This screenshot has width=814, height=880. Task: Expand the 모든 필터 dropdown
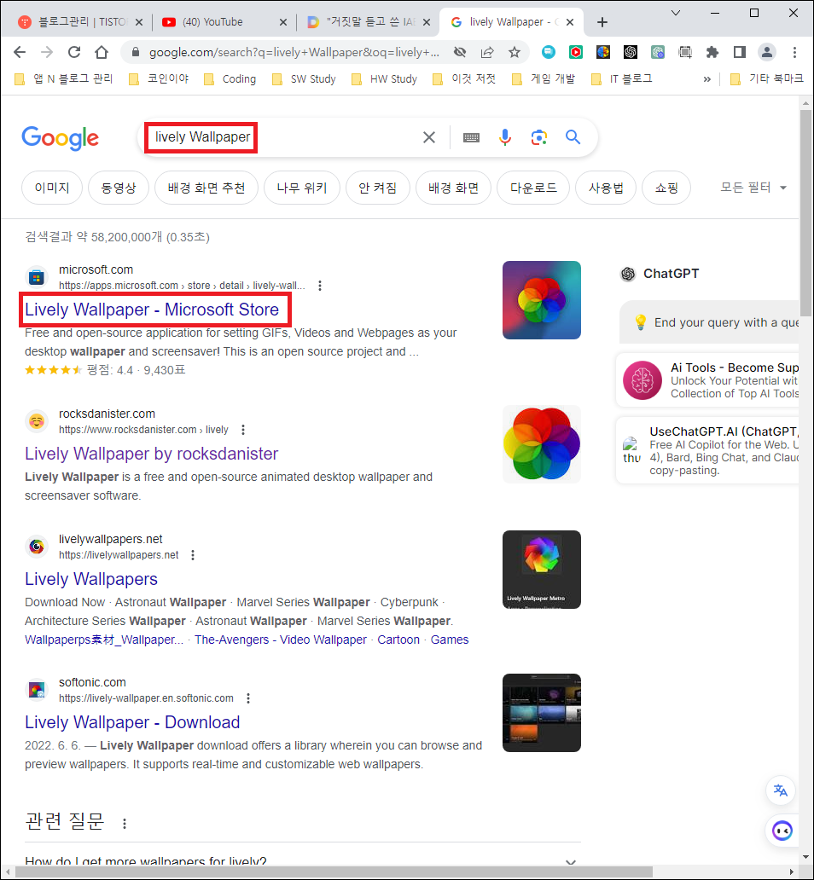tap(753, 188)
